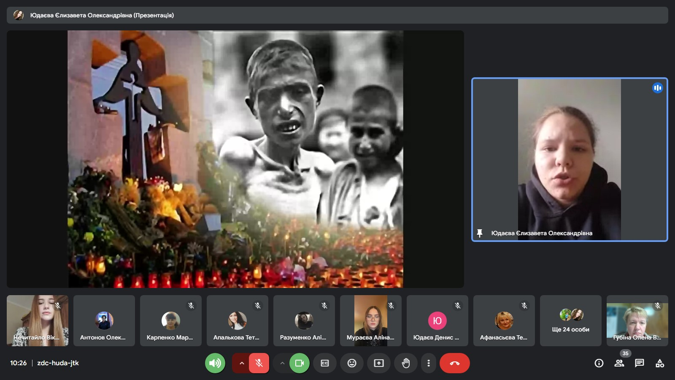Click the presentation title 'Юдаєва Єлизавета Олександрівна (Презентація)'
Viewport: 675px width, 380px height.
[102, 15]
